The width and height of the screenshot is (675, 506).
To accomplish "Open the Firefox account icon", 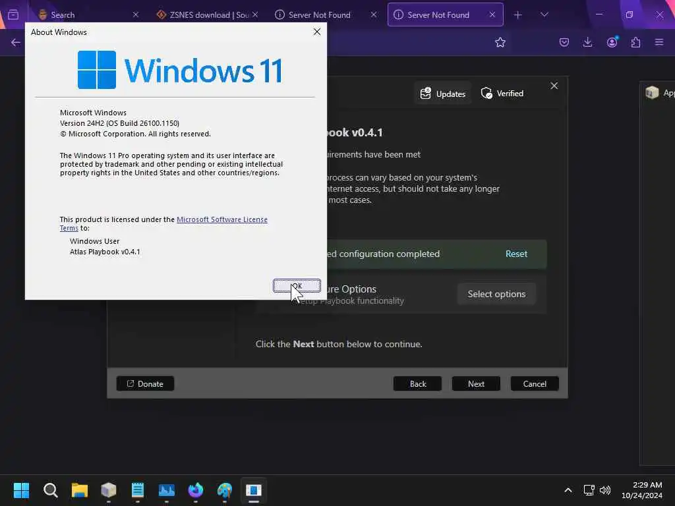I will click(612, 42).
